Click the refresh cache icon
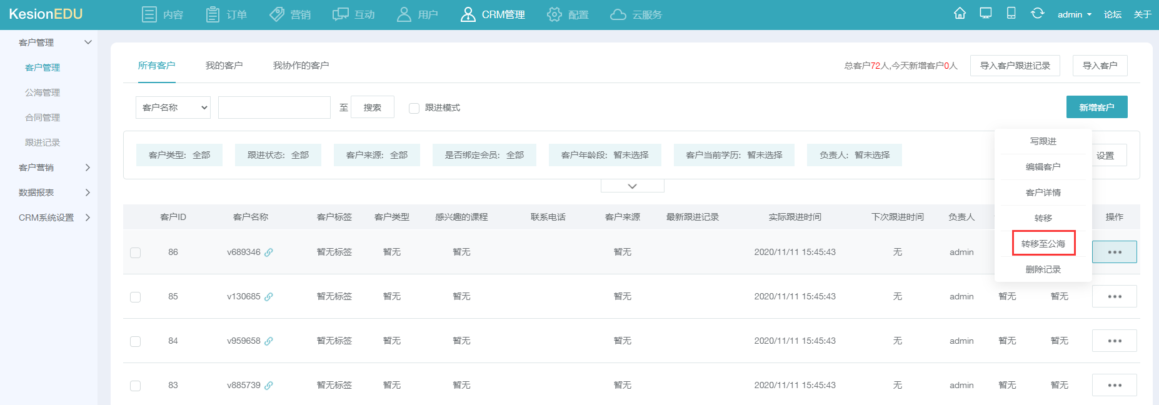Screen dimensions: 1159x405 [x=1038, y=14]
